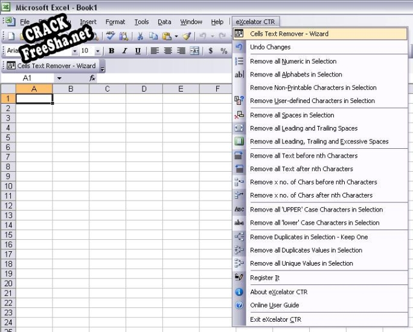This screenshot has height=332, width=413.
Task: Open the Paste options dropdown arrow
Action: click(x=176, y=36)
